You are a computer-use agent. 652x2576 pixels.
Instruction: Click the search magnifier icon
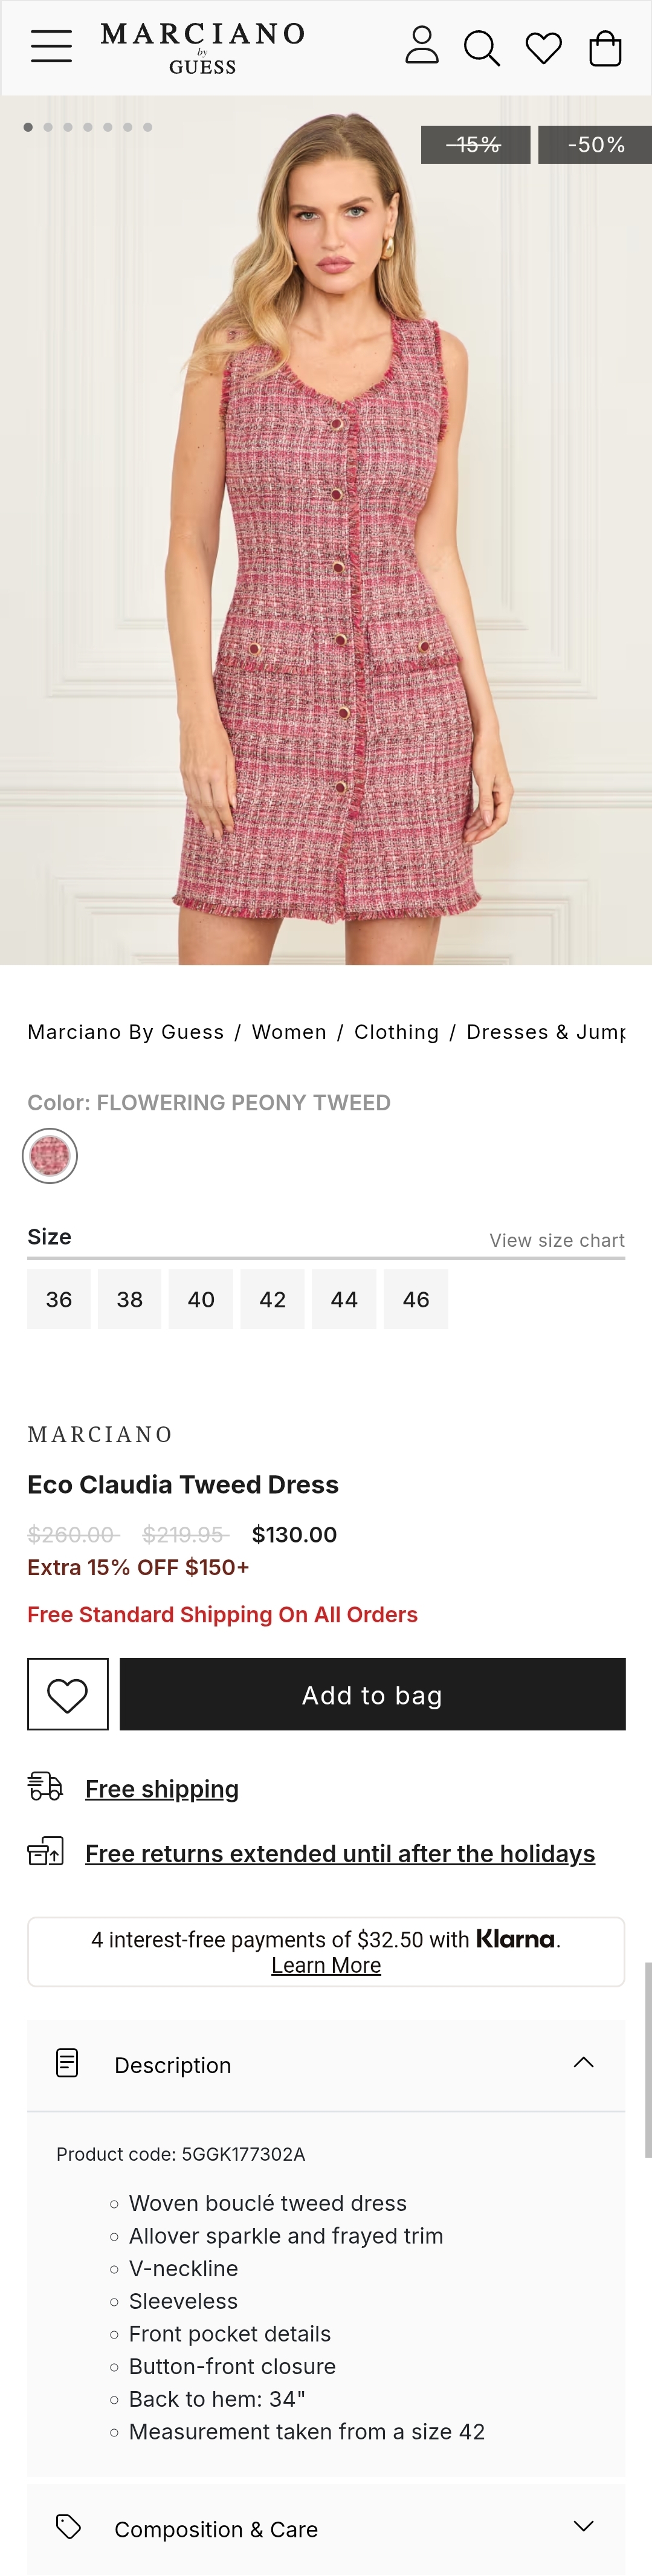click(481, 48)
